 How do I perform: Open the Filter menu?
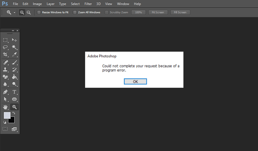pyautogui.click(x=88, y=4)
